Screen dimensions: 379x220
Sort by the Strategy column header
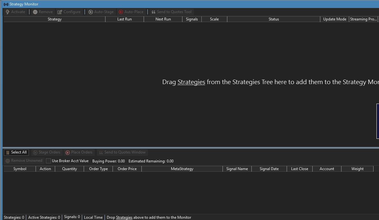click(55, 19)
